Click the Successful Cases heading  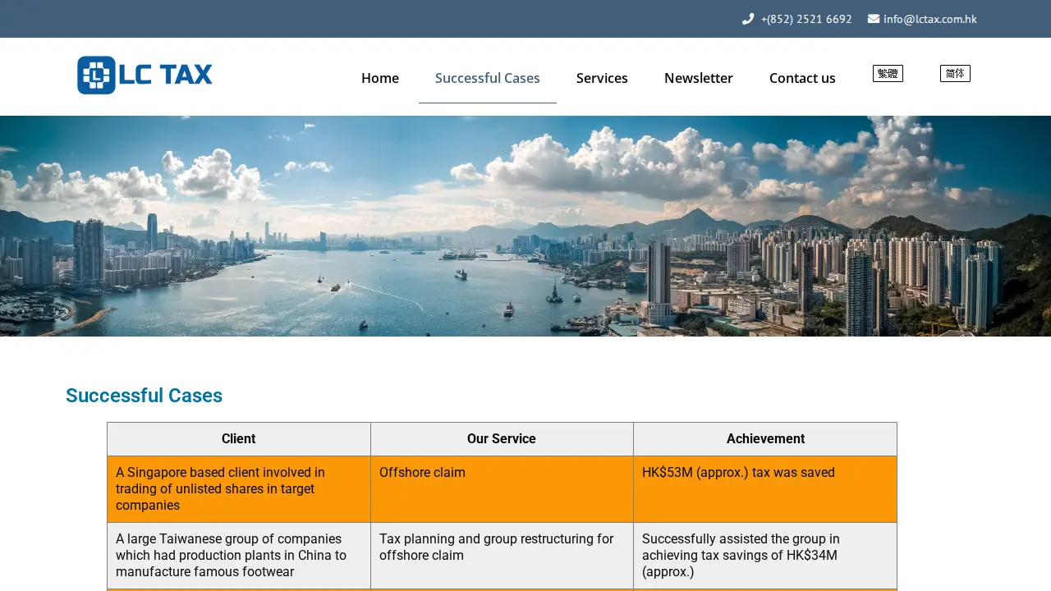pyautogui.click(x=144, y=396)
